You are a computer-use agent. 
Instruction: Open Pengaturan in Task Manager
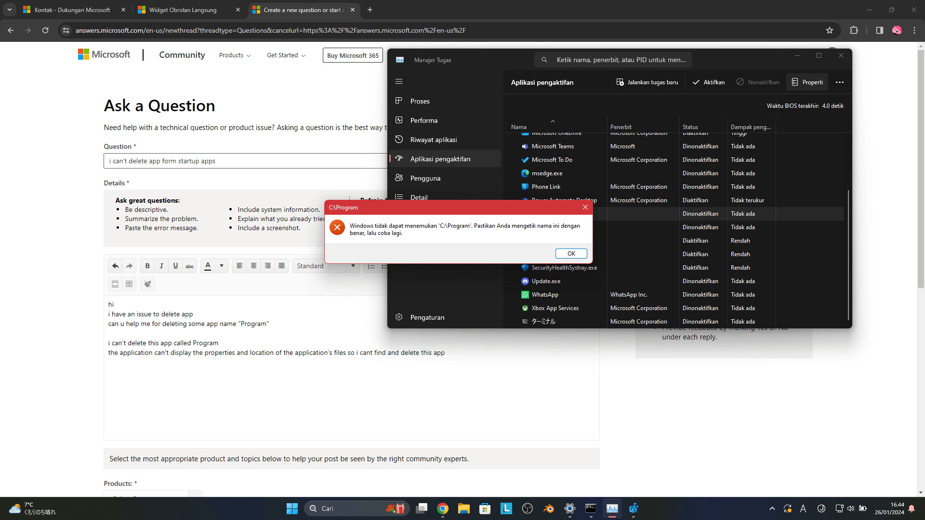(427, 317)
